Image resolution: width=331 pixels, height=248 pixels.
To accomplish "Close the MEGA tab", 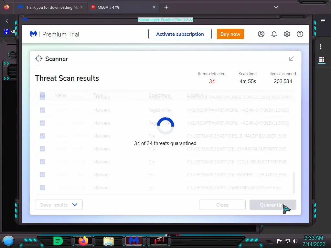I will pyautogui.click(x=154, y=7).
